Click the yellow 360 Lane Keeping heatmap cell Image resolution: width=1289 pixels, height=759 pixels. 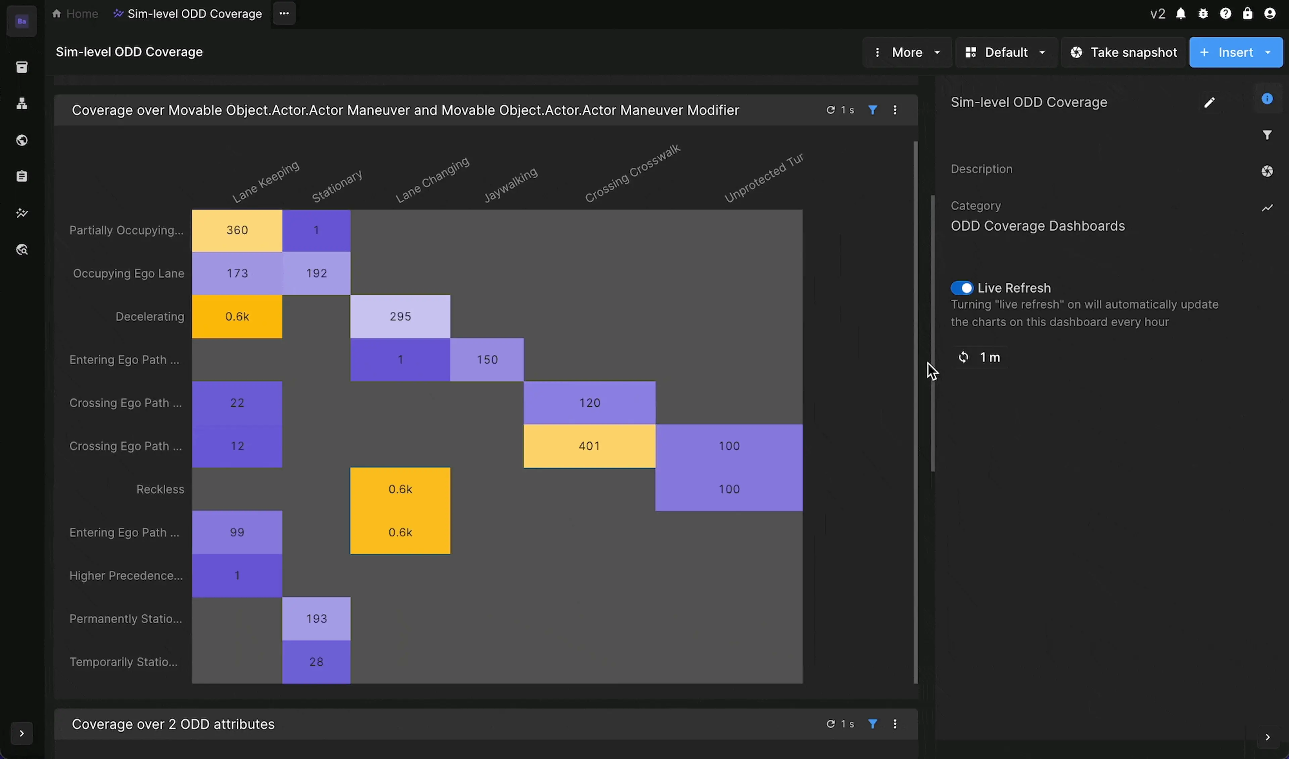click(x=237, y=230)
